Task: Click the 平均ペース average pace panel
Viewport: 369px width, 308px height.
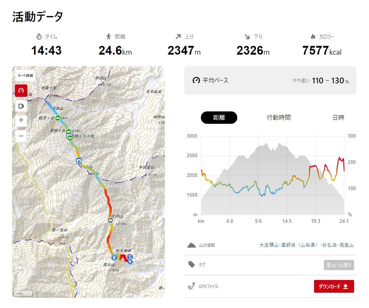Action: coord(270,80)
